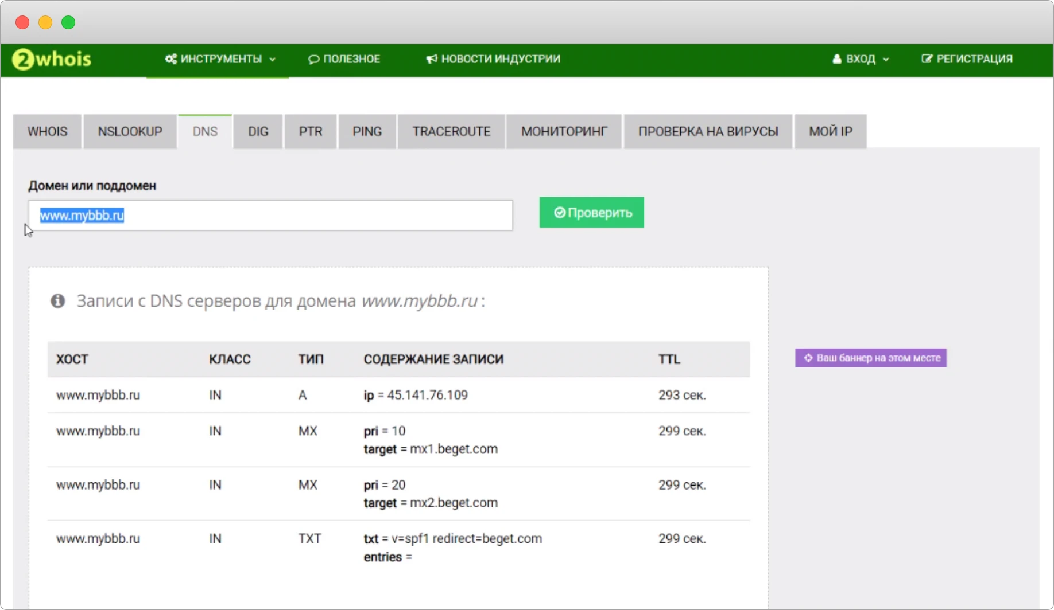This screenshot has height=610, width=1054.
Task: Open the chevron next to Инструменты
Action: pyautogui.click(x=272, y=60)
